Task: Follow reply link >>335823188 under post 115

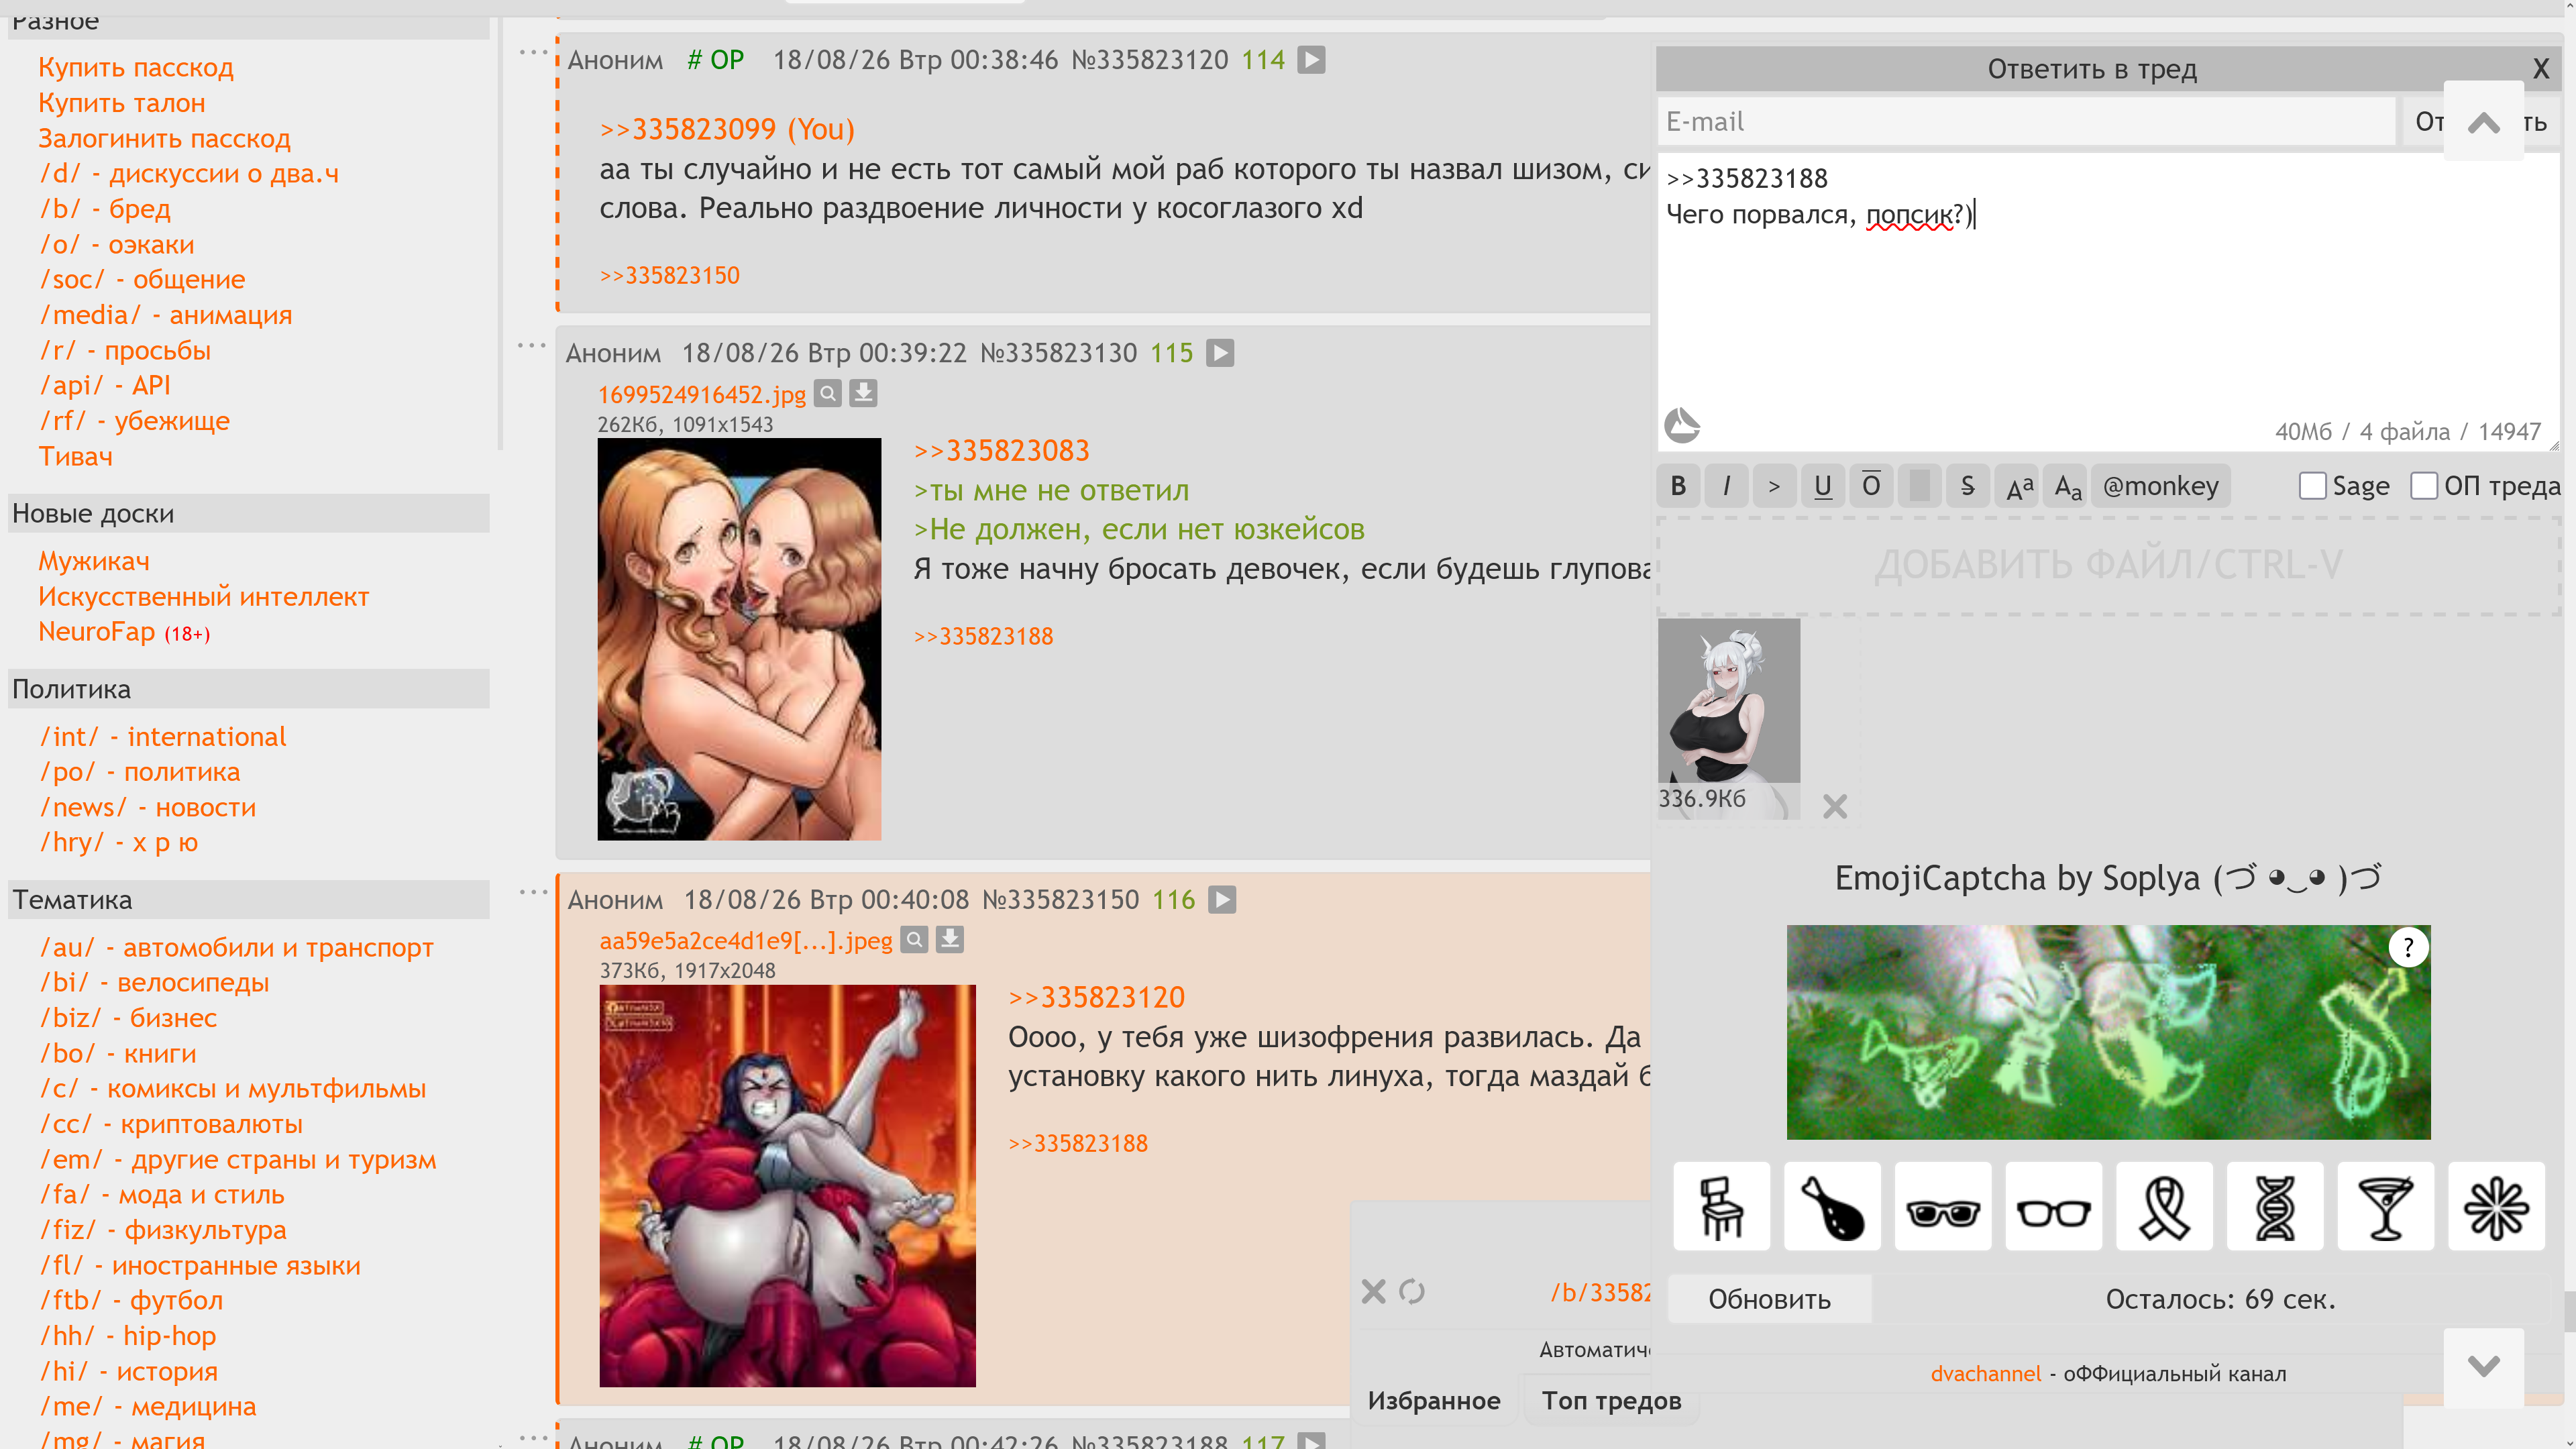Action: [x=983, y=637]
